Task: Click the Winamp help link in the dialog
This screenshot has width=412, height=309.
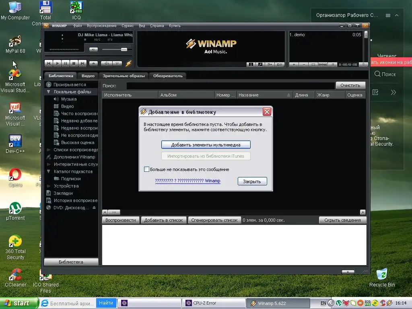Action: click(x=187, y=181)
